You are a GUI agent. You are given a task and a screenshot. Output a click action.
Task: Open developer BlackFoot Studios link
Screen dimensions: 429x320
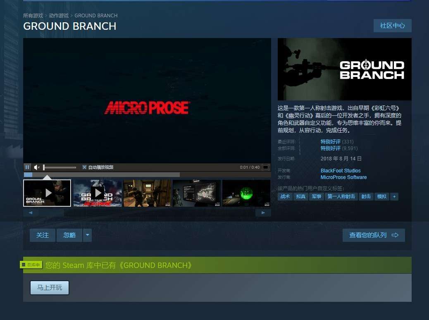pos(341,170)
